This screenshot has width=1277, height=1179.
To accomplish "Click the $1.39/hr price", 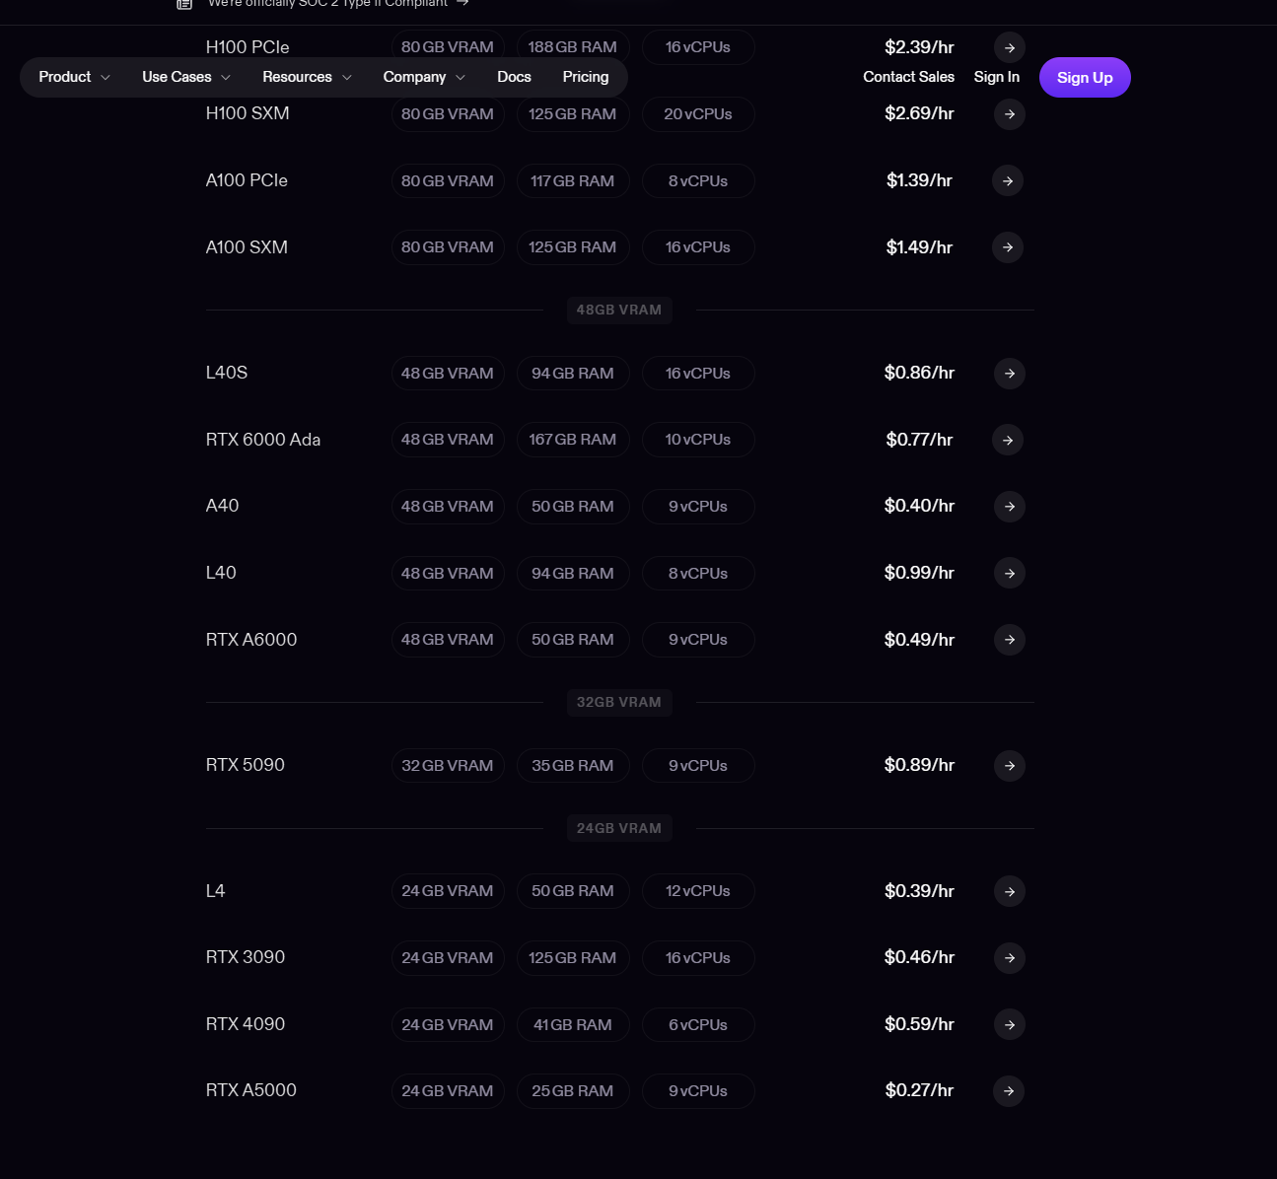I will pyautogui.click(x=919, y=180).
